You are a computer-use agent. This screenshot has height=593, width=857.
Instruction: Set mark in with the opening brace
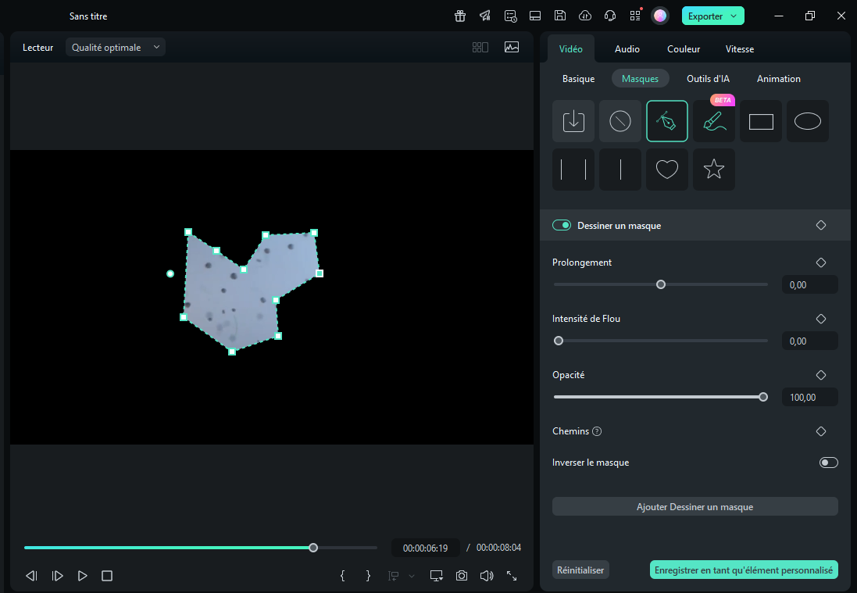[x=343, y=576]
